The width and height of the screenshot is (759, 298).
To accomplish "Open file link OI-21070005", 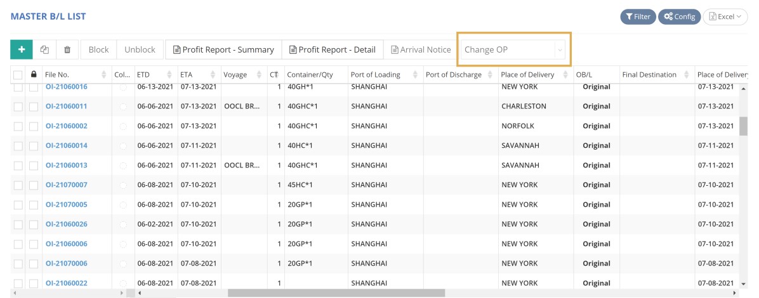I will tap(67, 205).
